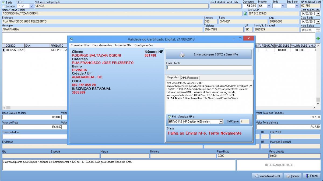The width and height of the screenshot is (323, 181).
Task: Switch to the Respostas tab
Action: point(173,77)
